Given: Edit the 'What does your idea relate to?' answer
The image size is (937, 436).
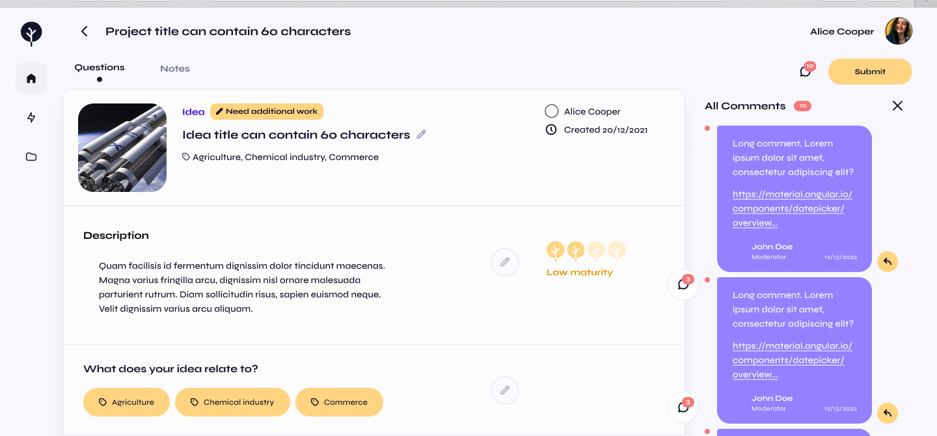Looking at the screenshot, I should click(505, 390).
